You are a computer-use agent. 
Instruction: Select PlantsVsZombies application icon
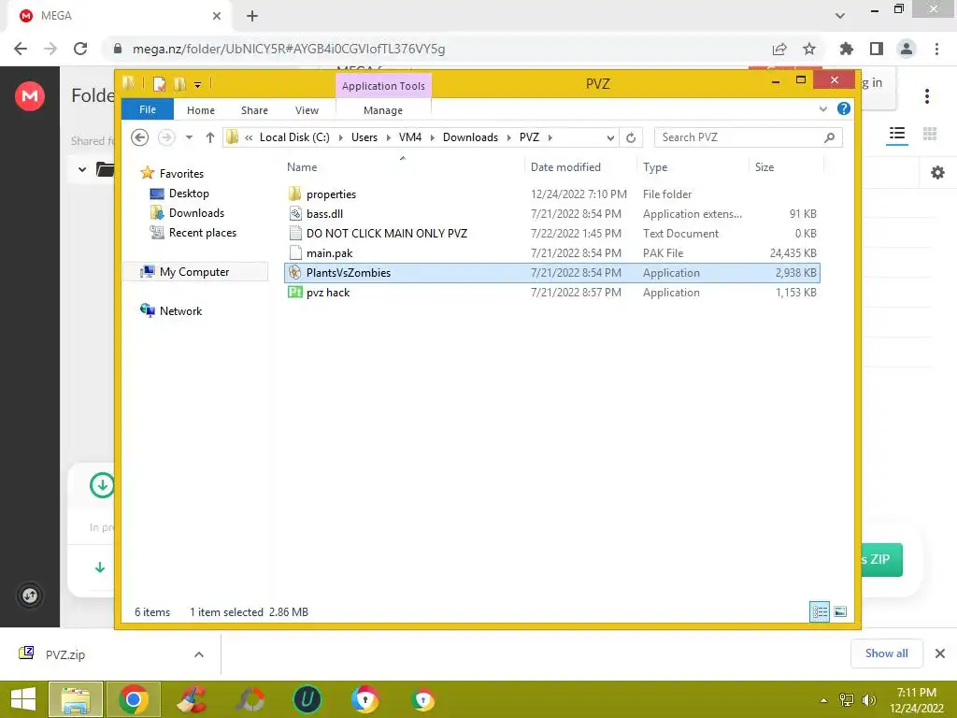tap(294, 272)
